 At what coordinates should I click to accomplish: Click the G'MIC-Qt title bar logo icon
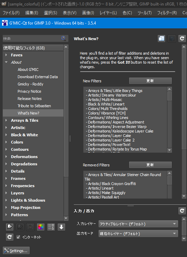pyautogui.click(x=5, y=23)
